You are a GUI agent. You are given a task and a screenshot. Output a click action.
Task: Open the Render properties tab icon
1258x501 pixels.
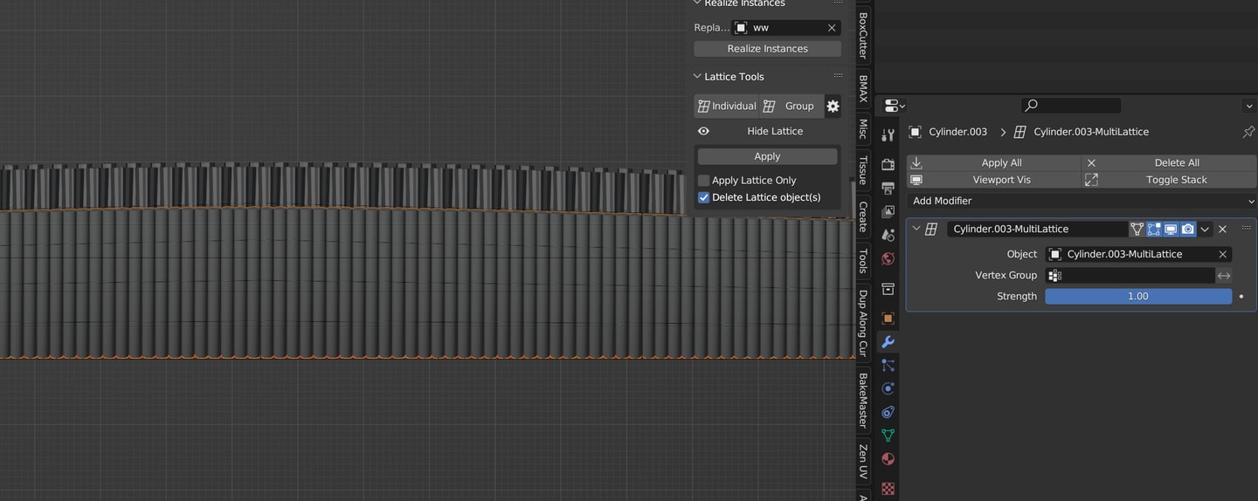888,164
